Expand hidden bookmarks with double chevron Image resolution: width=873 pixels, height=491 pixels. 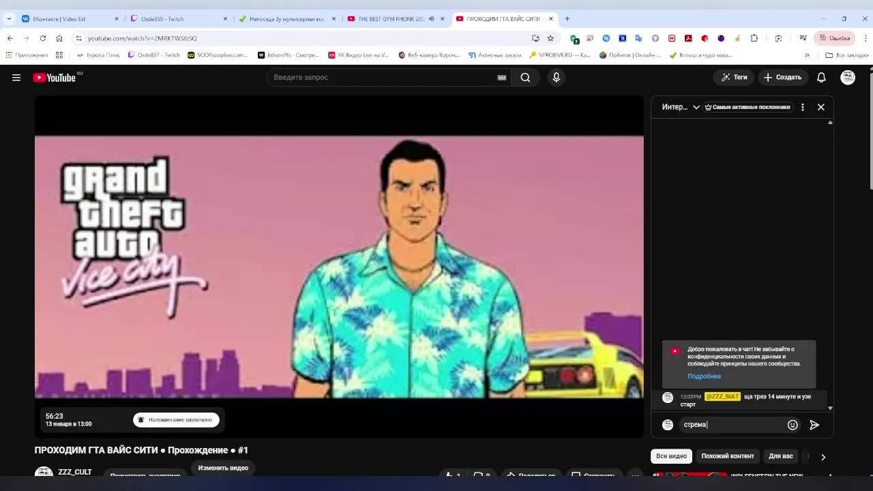click(x=808, y=55)
